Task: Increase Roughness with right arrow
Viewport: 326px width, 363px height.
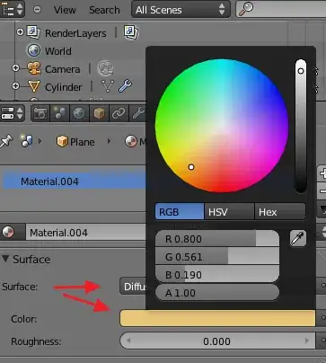Action: point(306,341)
